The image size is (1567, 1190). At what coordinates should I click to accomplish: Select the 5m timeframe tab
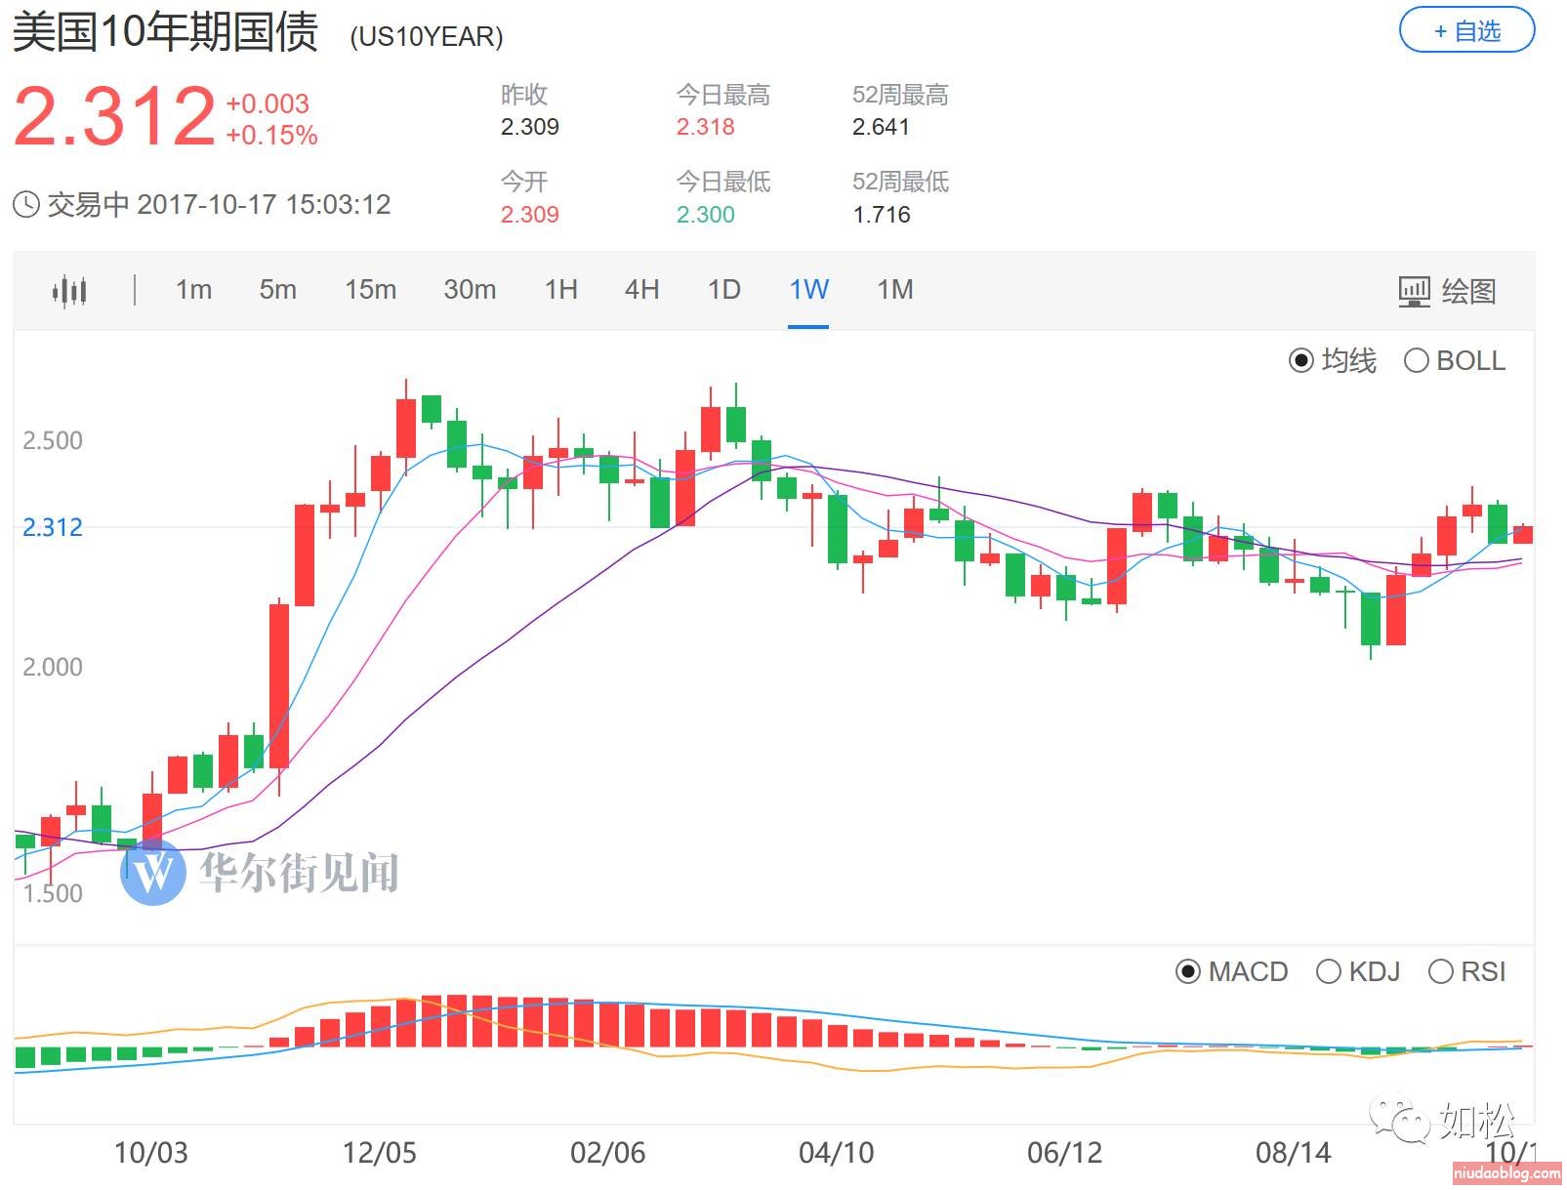277,290
